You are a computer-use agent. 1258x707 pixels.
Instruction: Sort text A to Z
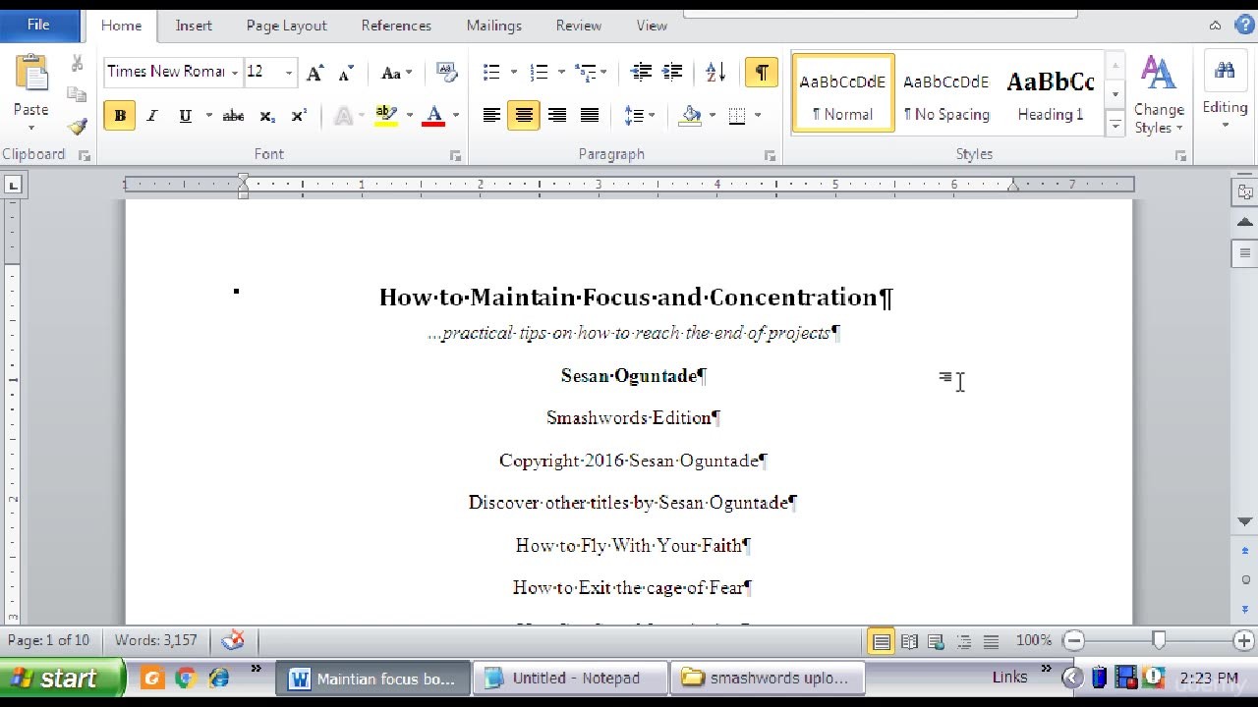[715, 72]
